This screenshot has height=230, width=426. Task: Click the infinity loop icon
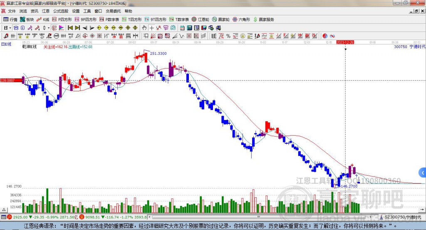coord(332,36)
